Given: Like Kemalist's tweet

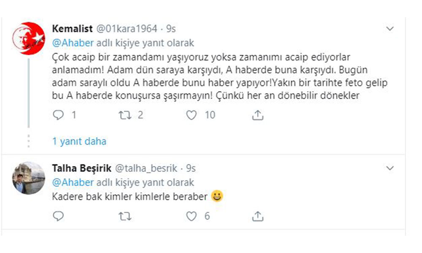Looking at the screenshot, I should point(192,115).
